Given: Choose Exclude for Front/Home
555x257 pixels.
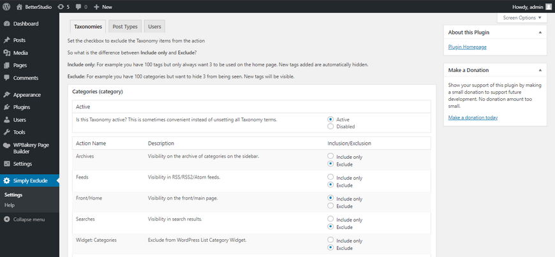Looking at the screenshot, I should (x=330, y=205).
